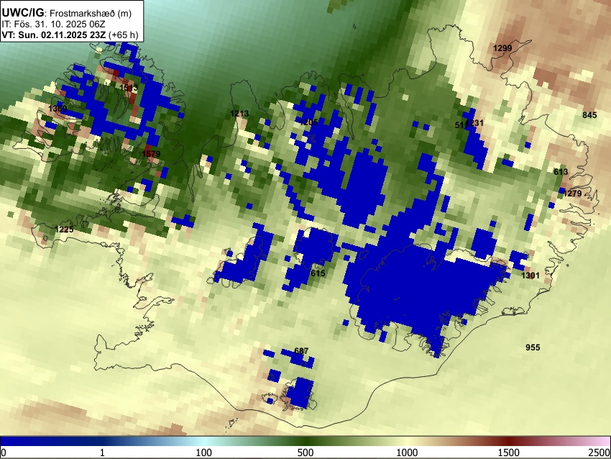Click the map value 1299

[x=502, y=48]
